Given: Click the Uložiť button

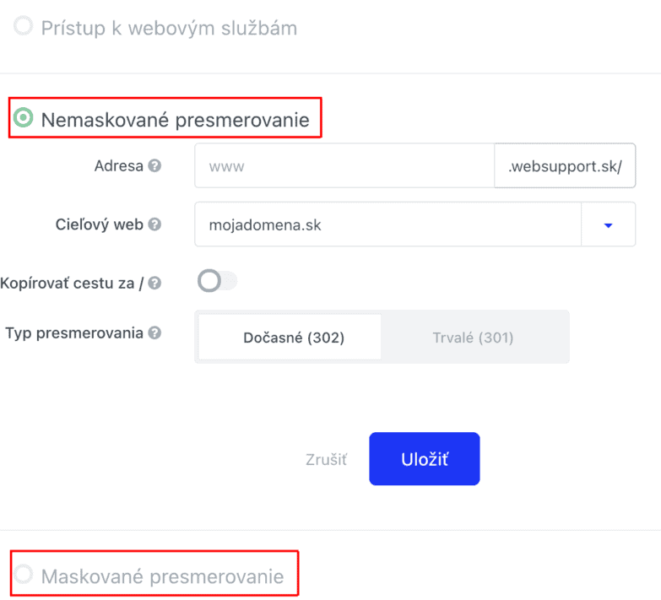Looking at the screenshot, I should (425, 459).
